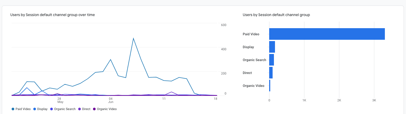Click the Direct horizontal bar
This screenshot has height=114, width=406.
(271, 73)
